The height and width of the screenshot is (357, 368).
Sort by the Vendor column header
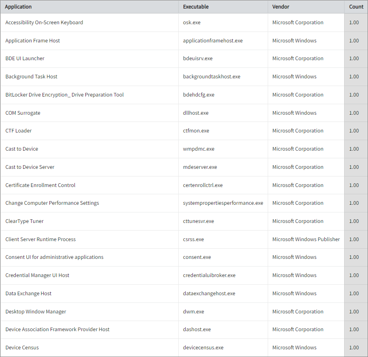[280, 7]
